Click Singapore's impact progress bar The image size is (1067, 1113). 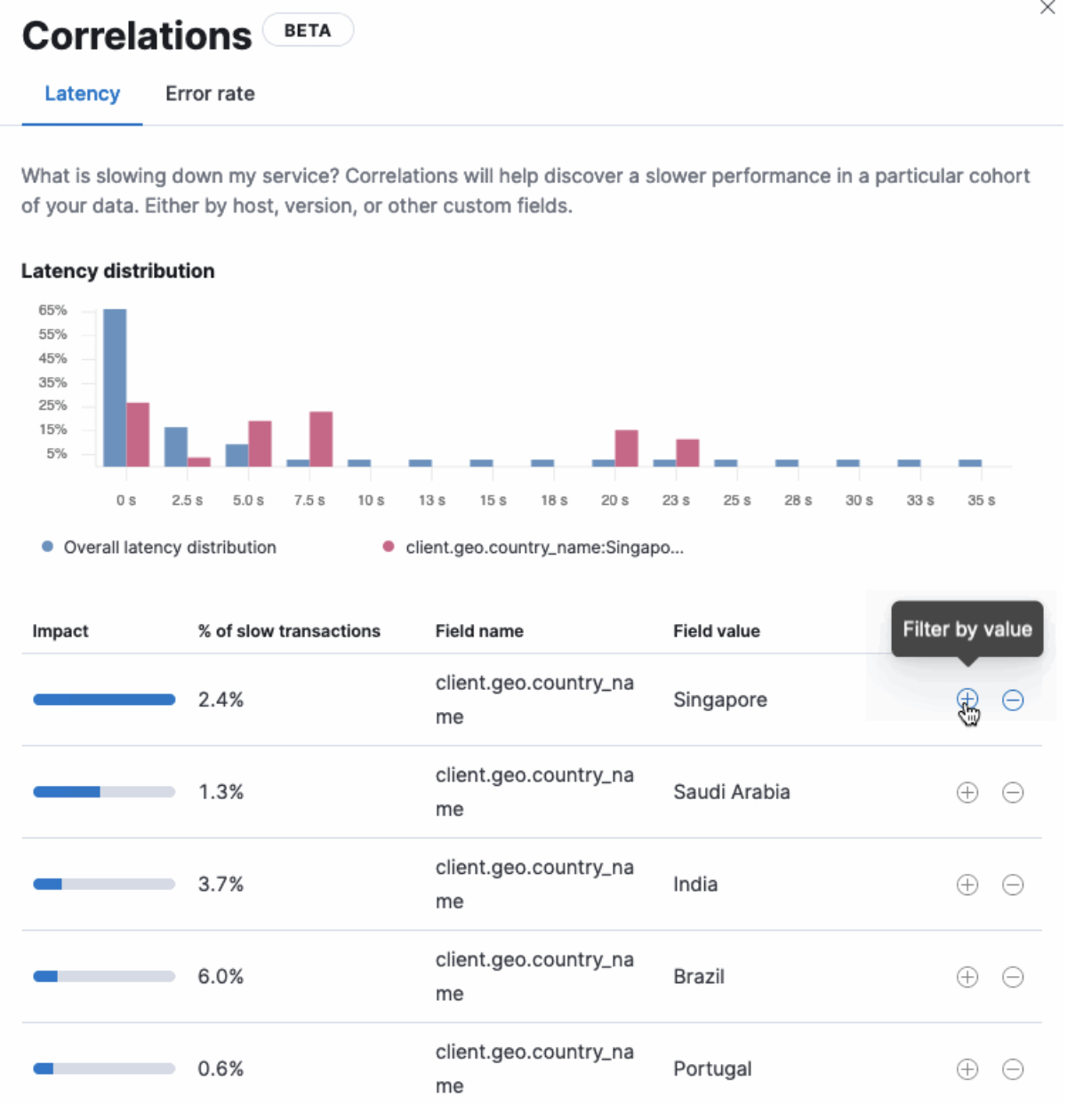[x=104, y=700]
